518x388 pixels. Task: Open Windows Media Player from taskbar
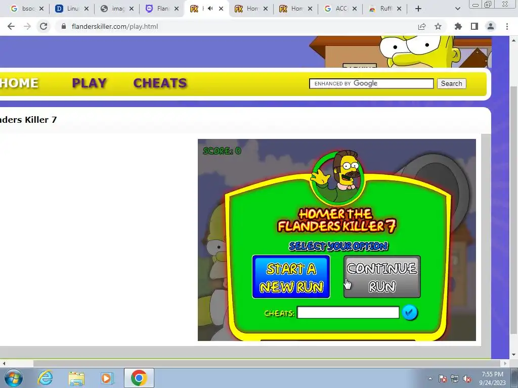[x=107, y=378]
